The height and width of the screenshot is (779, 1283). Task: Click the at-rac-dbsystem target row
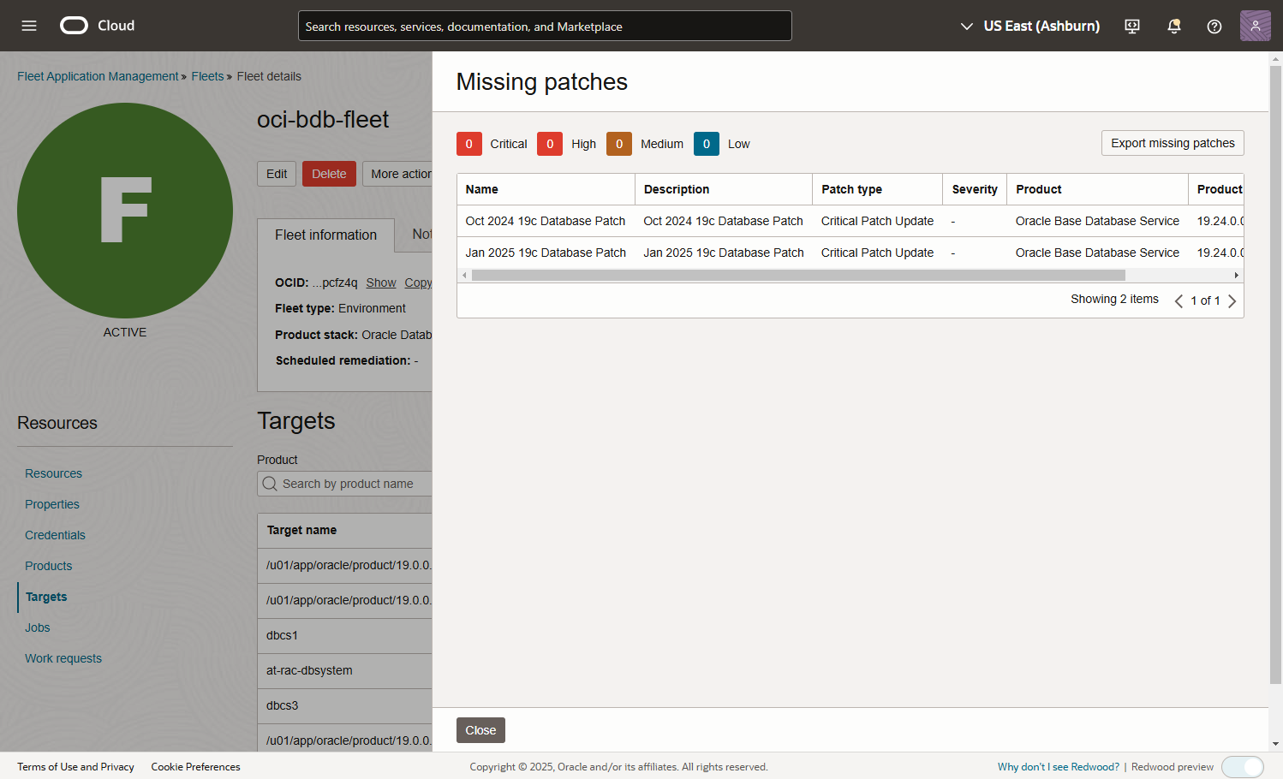point(345,670)
